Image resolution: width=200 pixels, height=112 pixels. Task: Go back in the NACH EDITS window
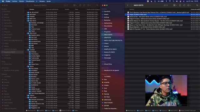tap(127, 5)
